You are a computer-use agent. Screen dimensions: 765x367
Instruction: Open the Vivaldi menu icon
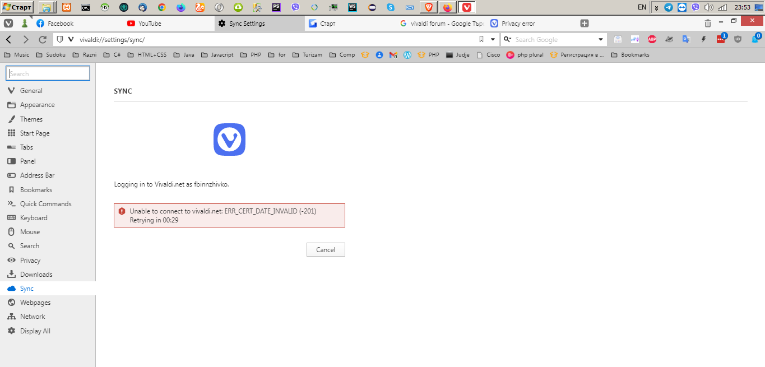click(8, 24)
